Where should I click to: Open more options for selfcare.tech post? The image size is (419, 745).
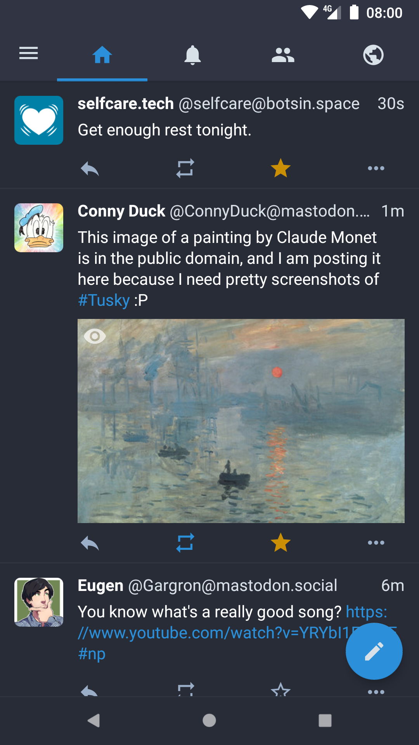(376, 168)
